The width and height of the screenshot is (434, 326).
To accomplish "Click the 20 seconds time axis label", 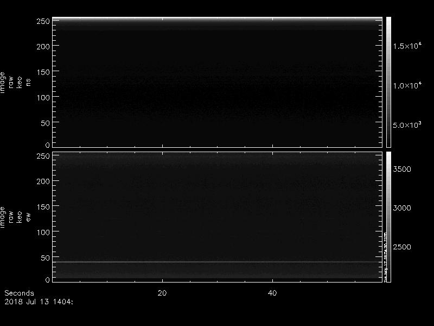I will coord(162,293).
